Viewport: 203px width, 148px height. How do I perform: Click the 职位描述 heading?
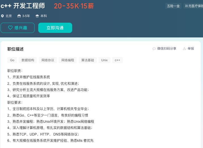coord(16,49)
